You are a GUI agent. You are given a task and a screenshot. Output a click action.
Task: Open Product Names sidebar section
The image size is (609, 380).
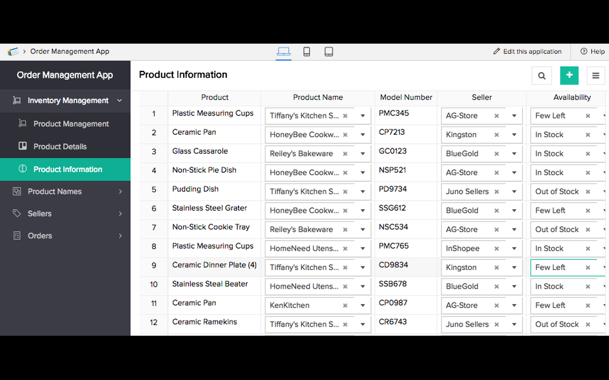(x=65, y=192)
